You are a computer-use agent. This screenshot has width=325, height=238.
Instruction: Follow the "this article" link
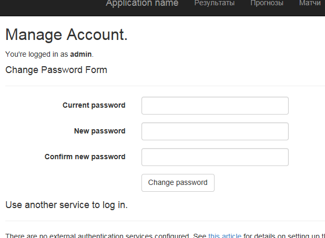(225, 235)
